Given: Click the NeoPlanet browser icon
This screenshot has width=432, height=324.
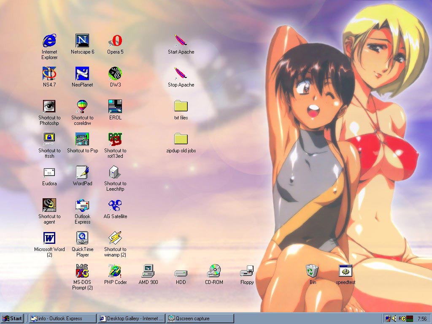Looking at the screenshot, I should 82,74.
